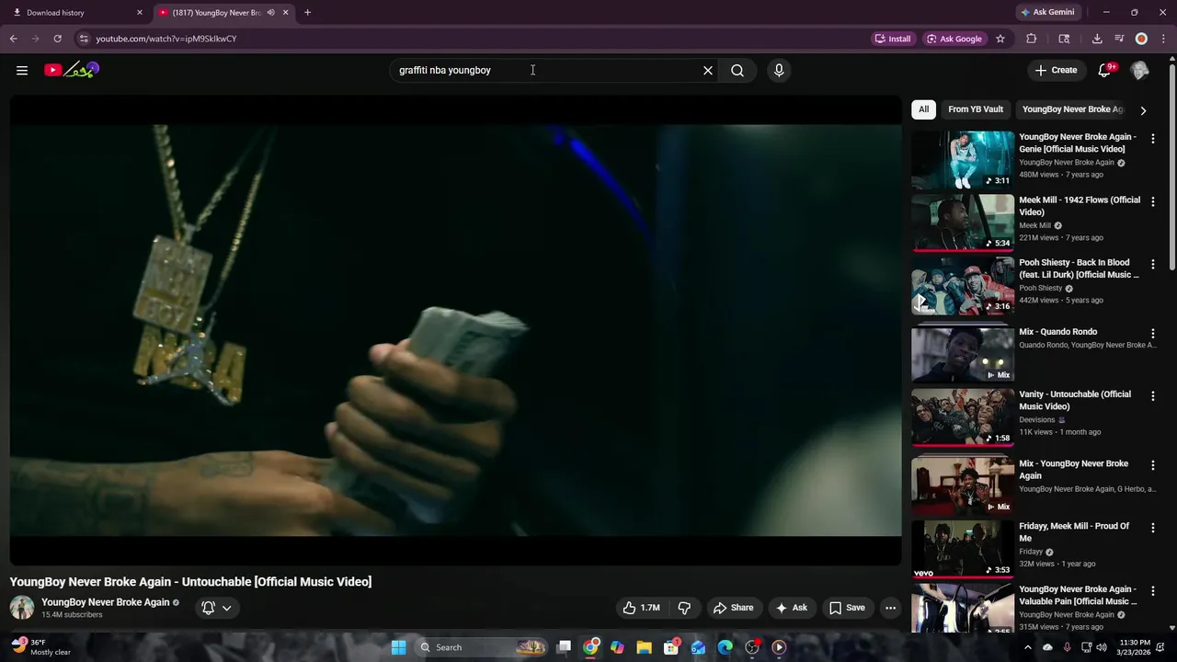The image size is (1177, 662).
Task: Open options for Back In Blood video
Action: [x=1153, y=264]
